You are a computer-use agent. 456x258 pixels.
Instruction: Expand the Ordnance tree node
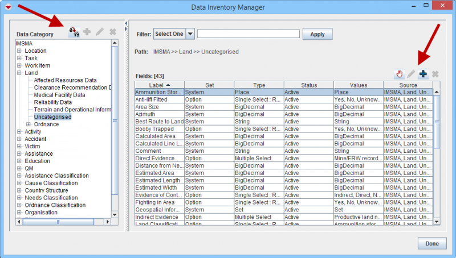click(28, 124)
